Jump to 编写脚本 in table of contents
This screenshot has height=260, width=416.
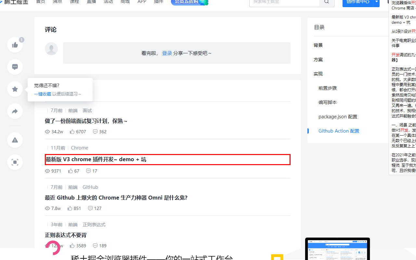coord(328,102)
